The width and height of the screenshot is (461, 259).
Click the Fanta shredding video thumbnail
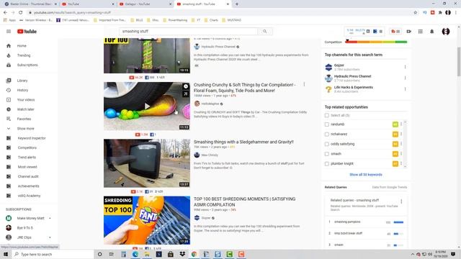tap(147, 220)
